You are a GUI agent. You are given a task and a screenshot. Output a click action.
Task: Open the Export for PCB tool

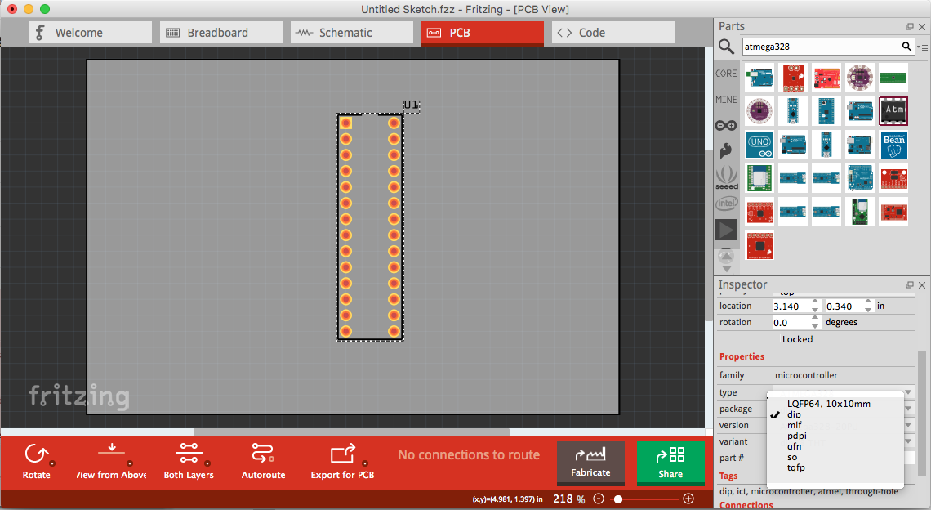pos(341,454)
